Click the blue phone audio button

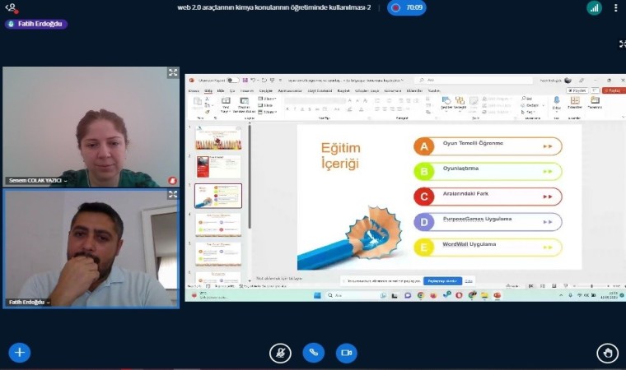pyautogui.click(x=313, y=353)
